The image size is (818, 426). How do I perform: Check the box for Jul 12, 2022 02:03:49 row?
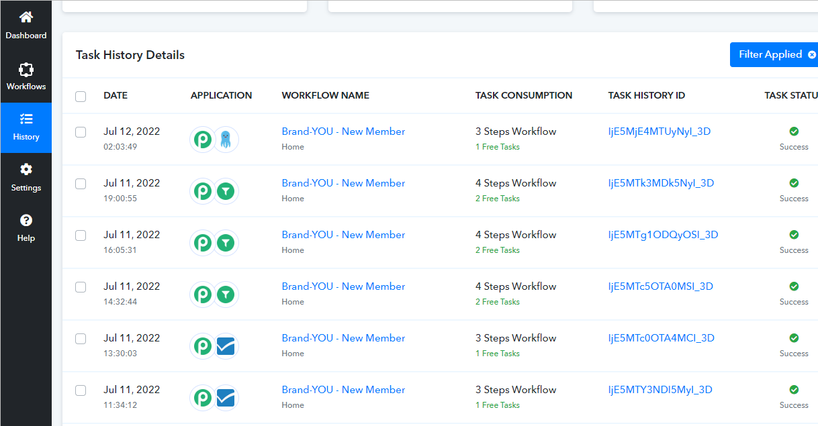[81, 132]
